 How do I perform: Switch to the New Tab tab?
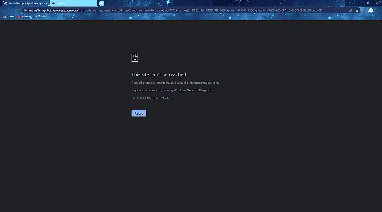(73, 3)
